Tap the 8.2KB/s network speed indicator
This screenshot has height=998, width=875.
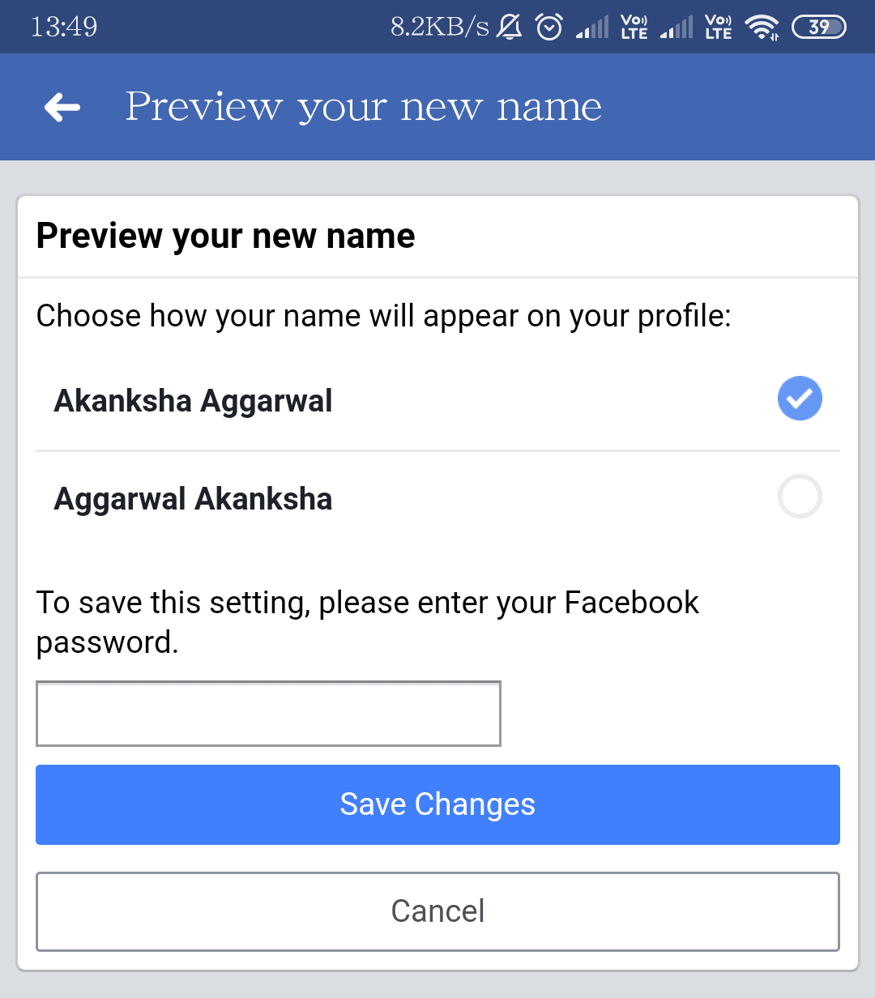(440, 28)
